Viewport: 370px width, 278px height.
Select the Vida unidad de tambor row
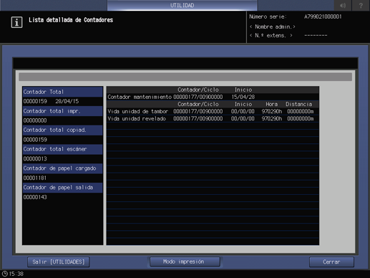[213, 111]
